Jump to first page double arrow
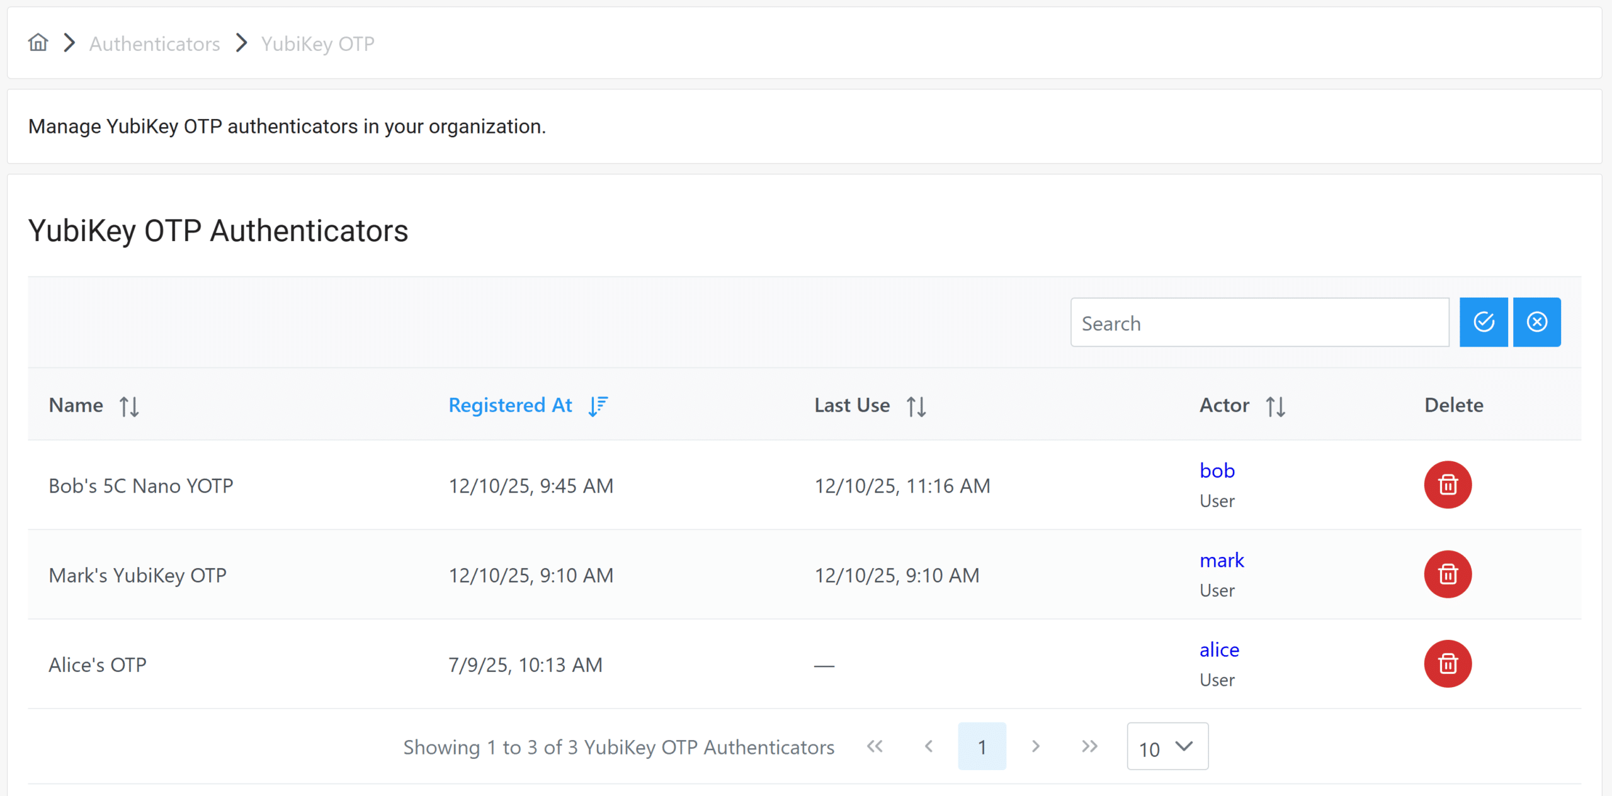Image resolution: width=1612 pixels, height=796 pixels. point(875,747)
